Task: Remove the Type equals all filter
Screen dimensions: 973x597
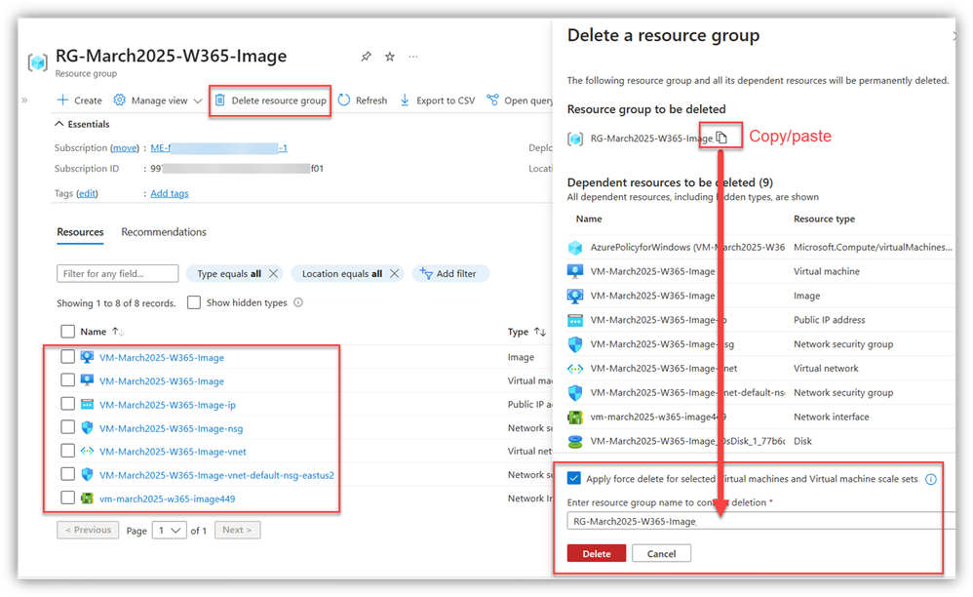Action: [273, 274]
